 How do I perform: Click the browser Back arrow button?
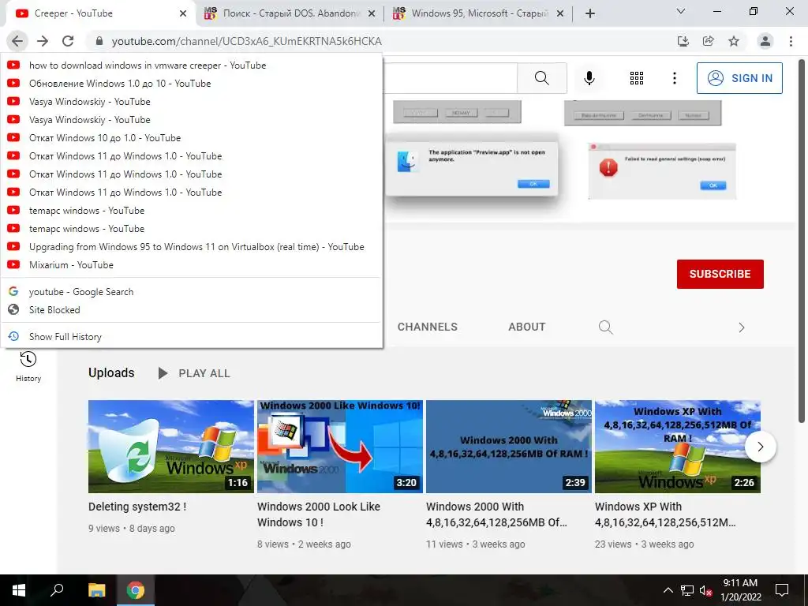click(17, 41)
